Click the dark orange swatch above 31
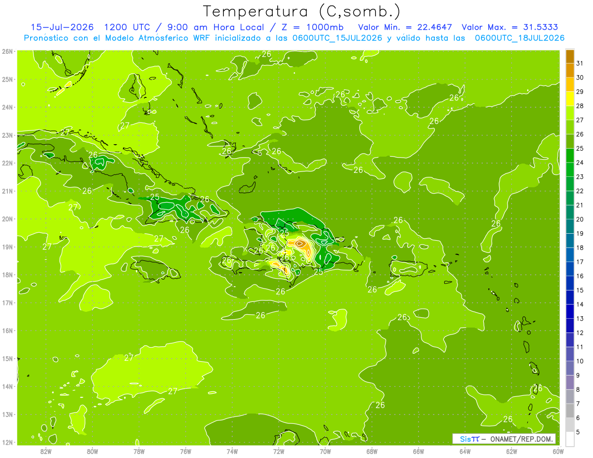 coord(570,56)
